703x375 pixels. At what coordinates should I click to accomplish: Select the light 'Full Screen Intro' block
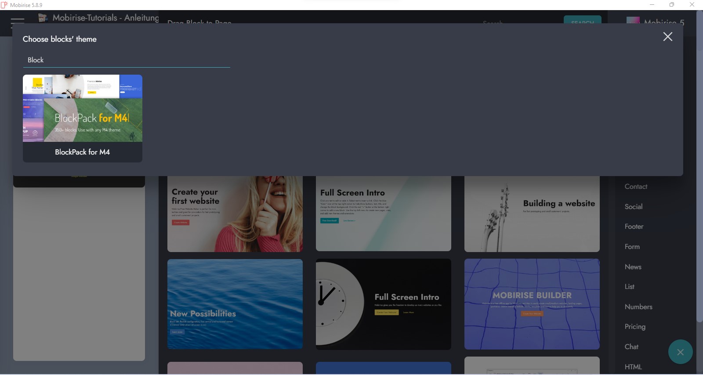pyautogui.click(x=384, y=214)
